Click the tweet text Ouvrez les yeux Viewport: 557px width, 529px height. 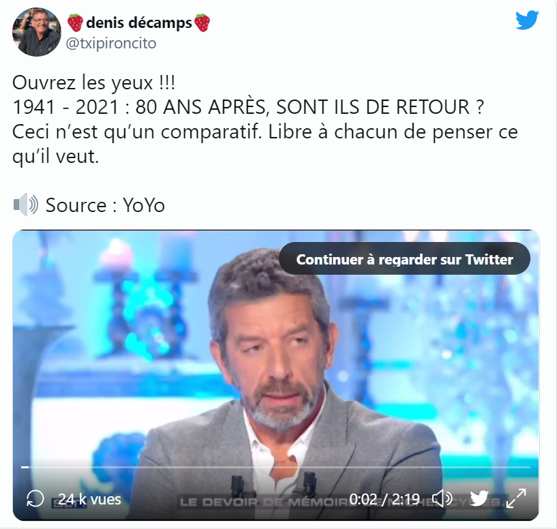click(x=93, y=82)
